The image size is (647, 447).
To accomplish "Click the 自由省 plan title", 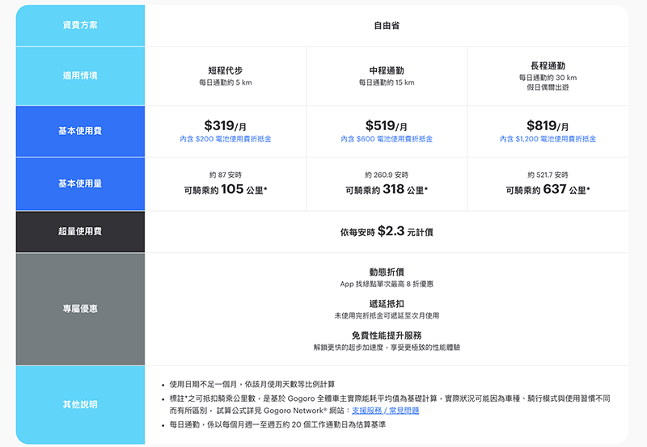I will pos(387,25).
